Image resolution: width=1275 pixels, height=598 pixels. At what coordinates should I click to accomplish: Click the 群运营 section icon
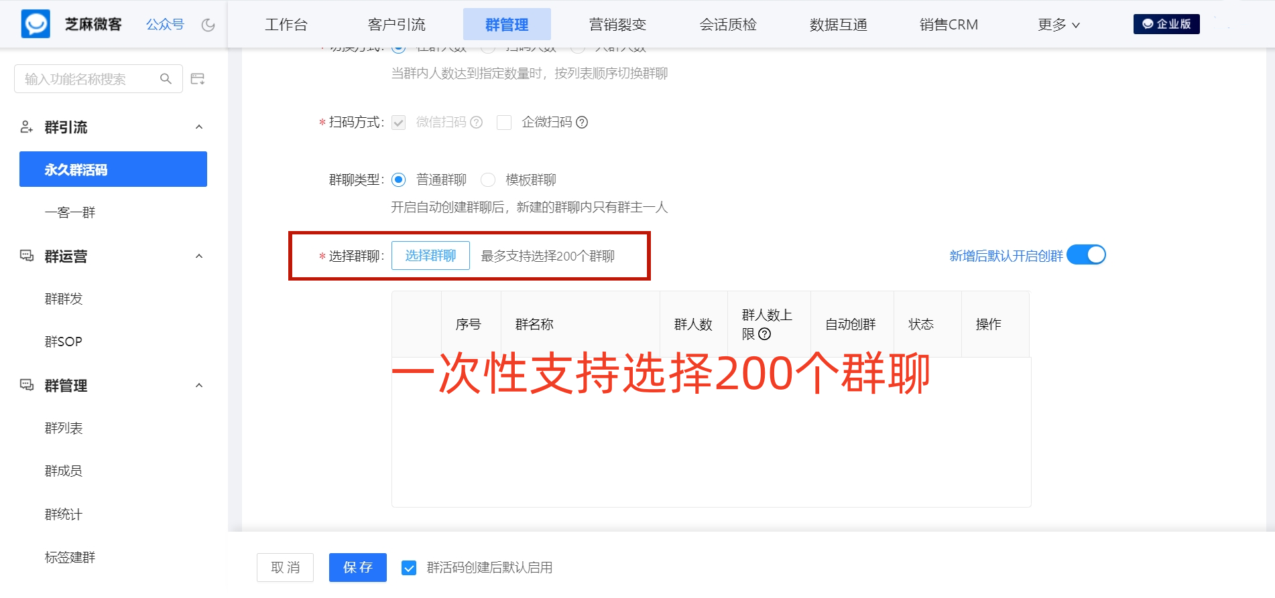click(27, 256)
